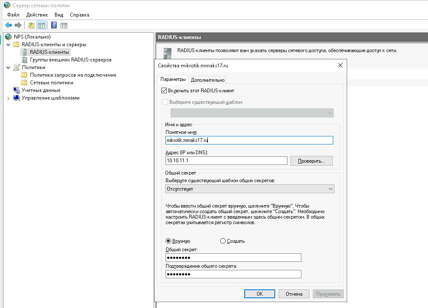Toggle the Show/Hide Action Pane icon
The height and width of the screenshot is (308, 428).
[x=64, y=25]
